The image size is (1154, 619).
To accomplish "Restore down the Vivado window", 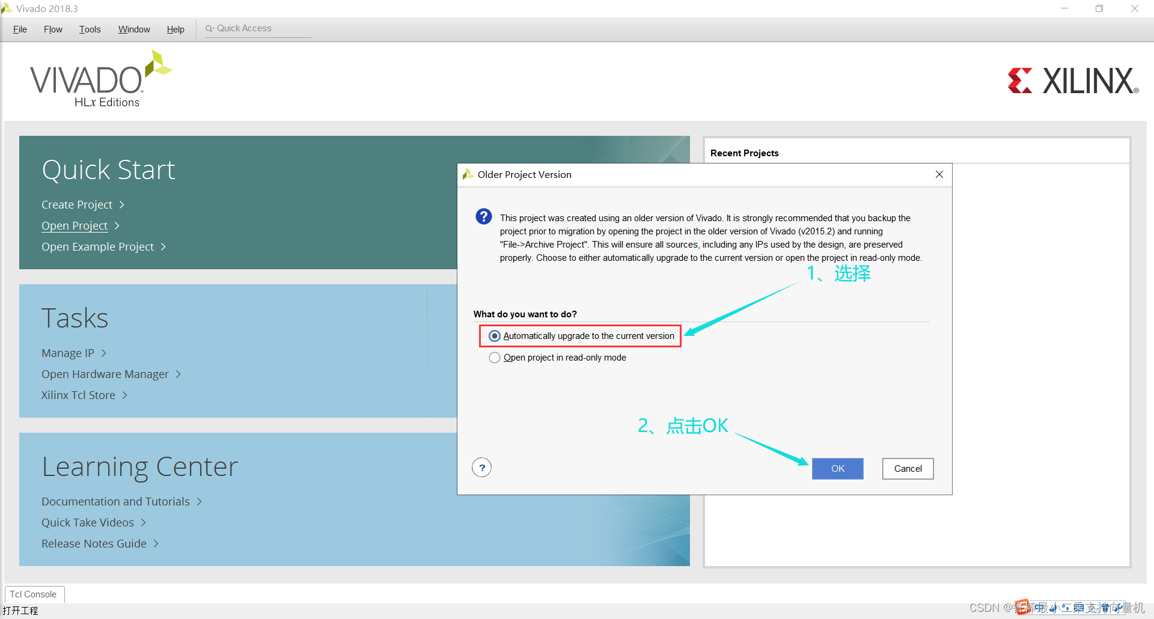I will coord(1099,8).
